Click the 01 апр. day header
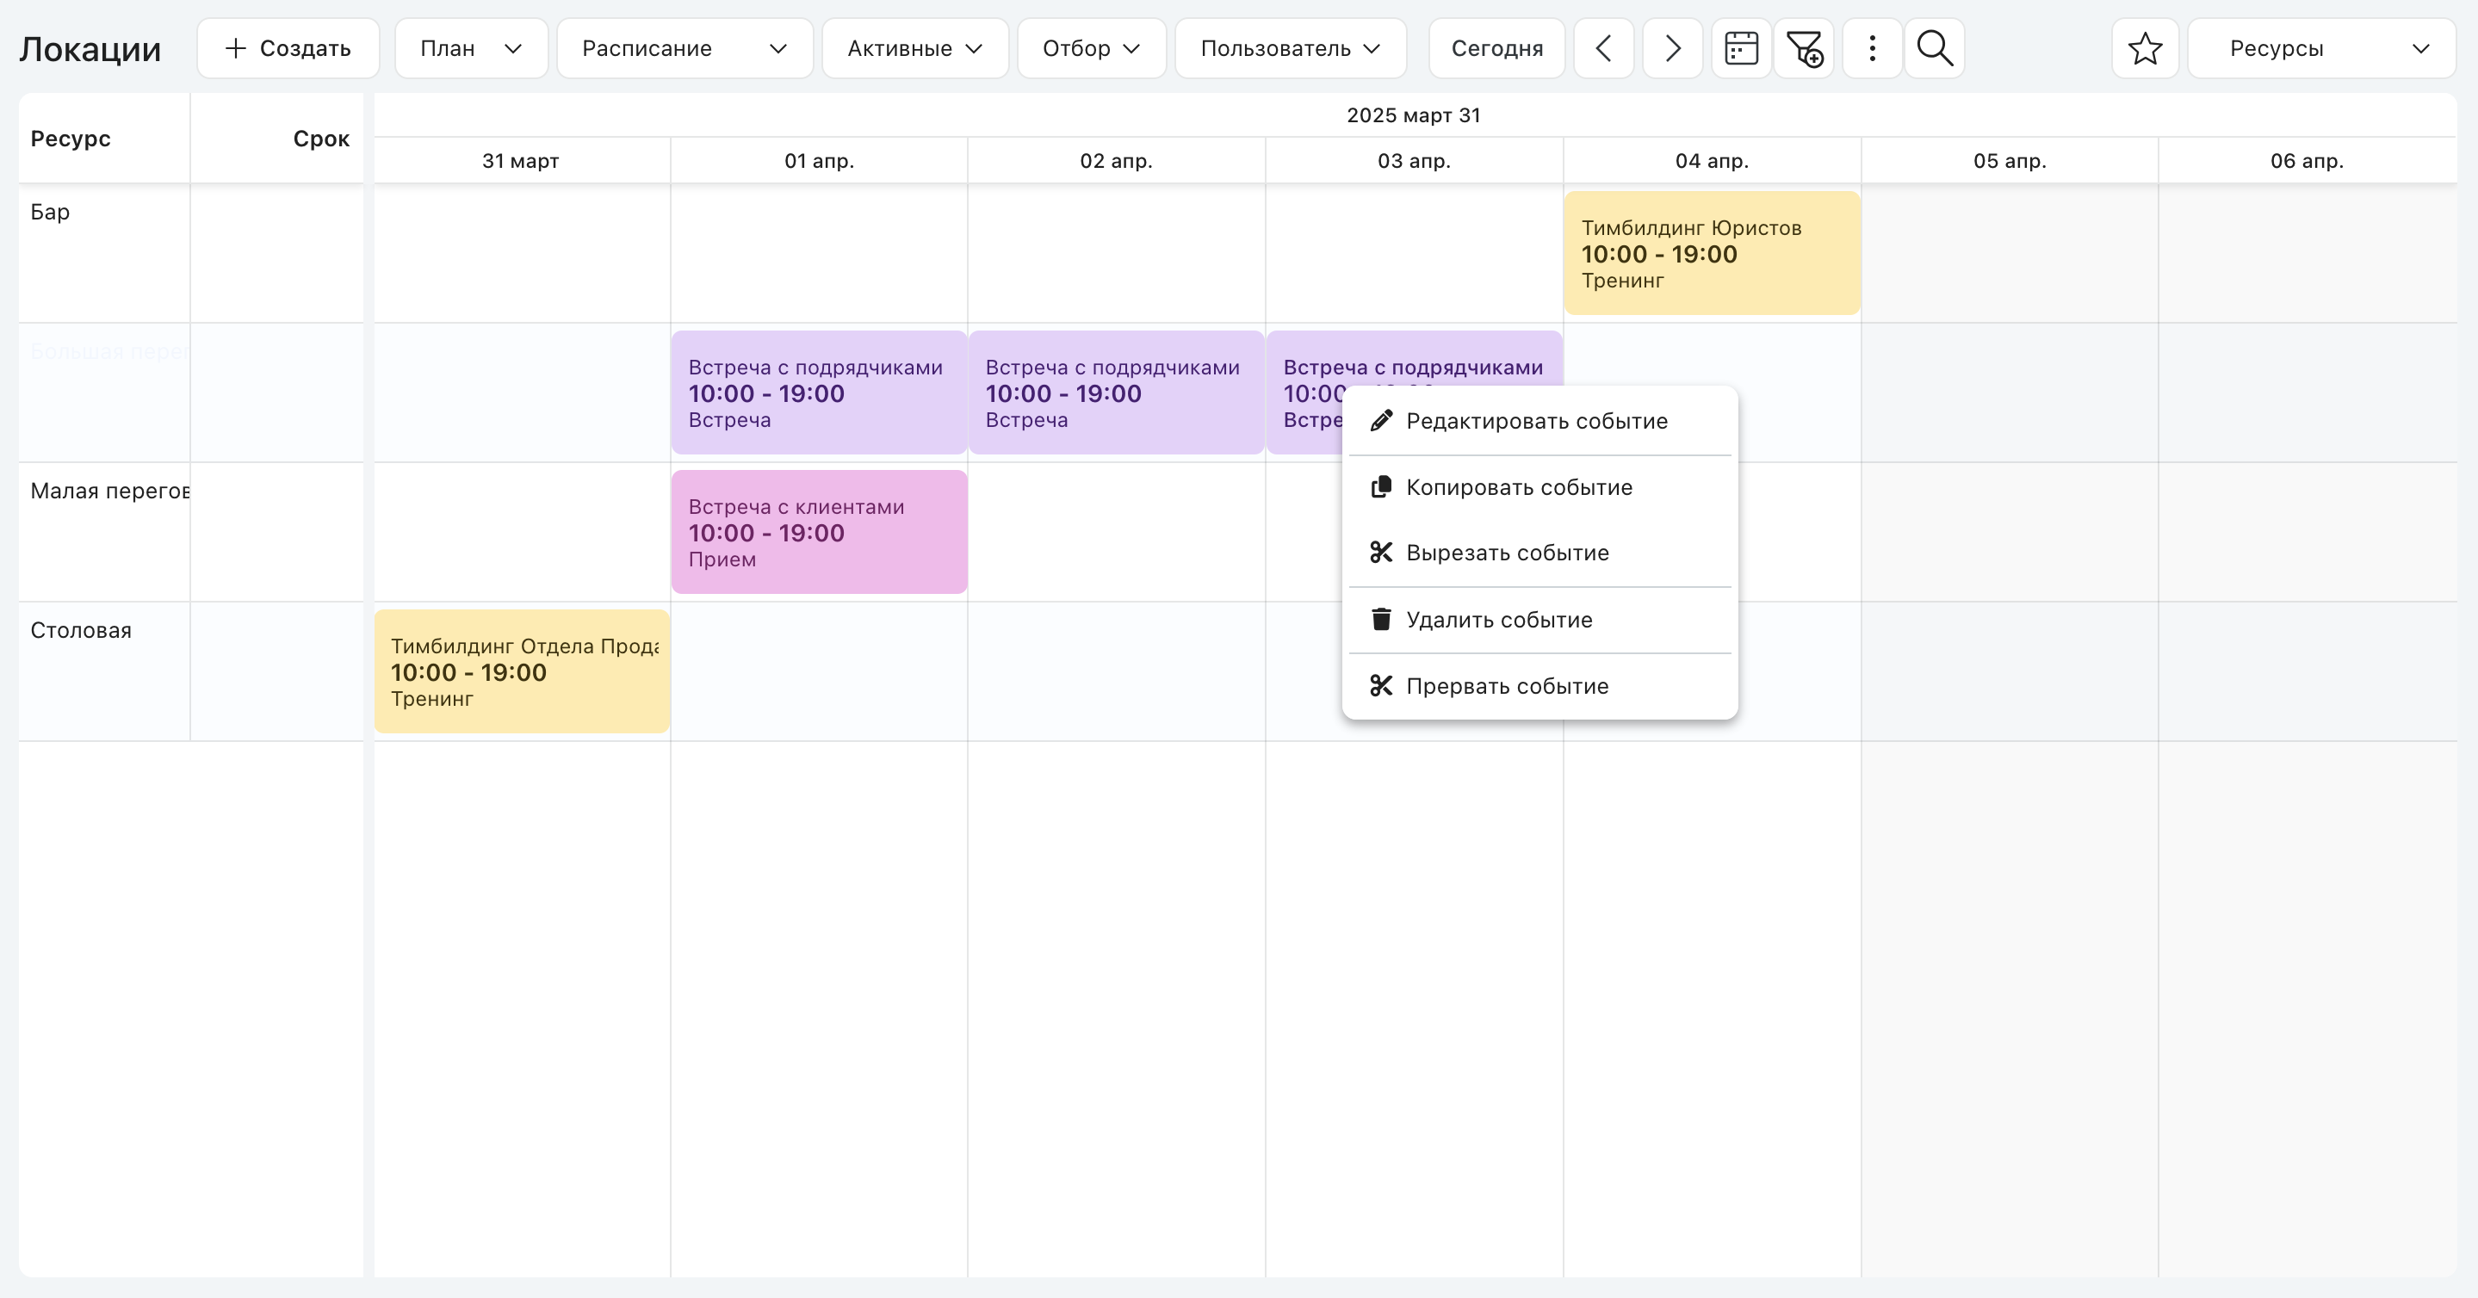This screenshot has width=2478, height=1298. point(819,161)
